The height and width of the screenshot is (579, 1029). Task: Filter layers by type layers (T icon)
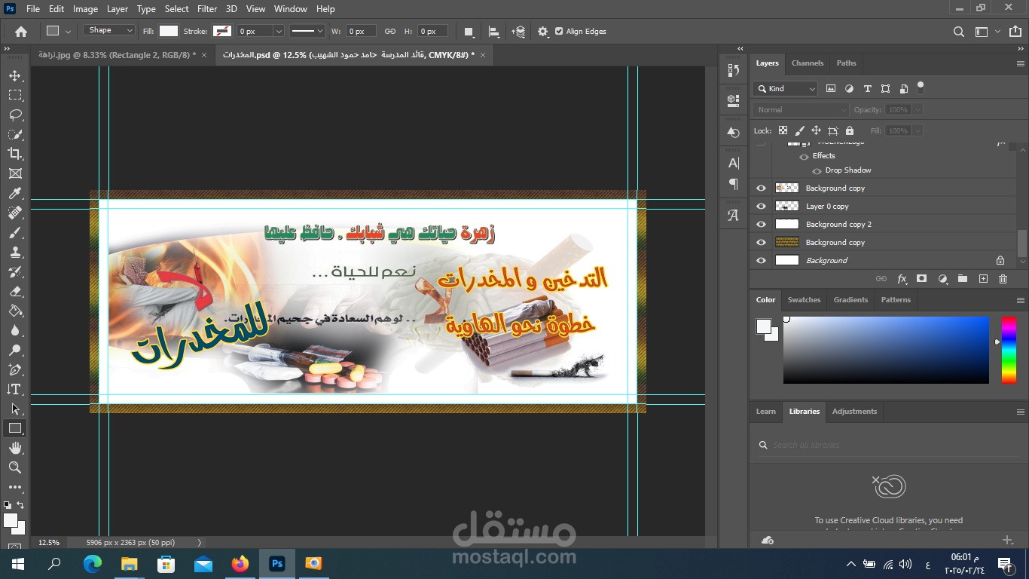867,88
